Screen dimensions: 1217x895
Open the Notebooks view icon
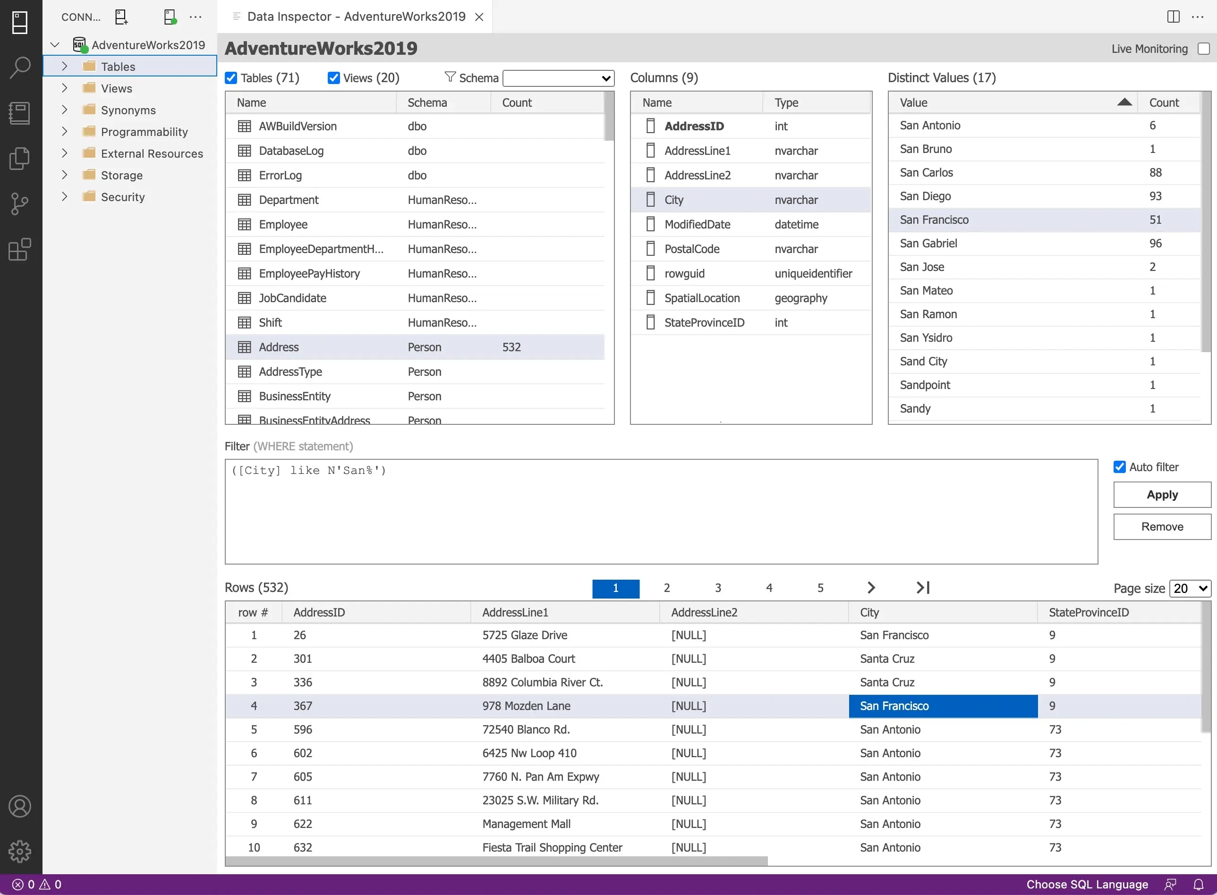[x=20, y=113]
